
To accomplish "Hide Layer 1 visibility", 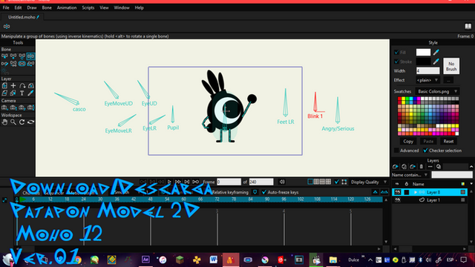I will (x=398, y=200).
